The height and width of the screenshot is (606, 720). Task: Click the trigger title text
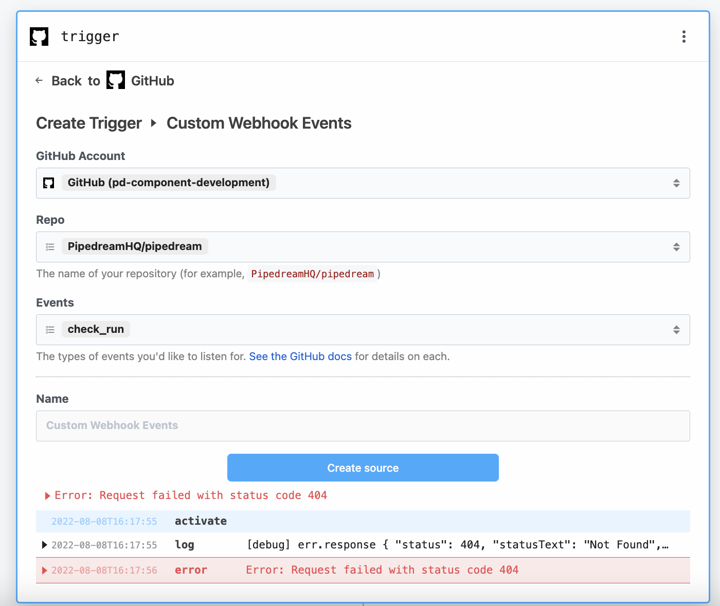tap(90, 37)
